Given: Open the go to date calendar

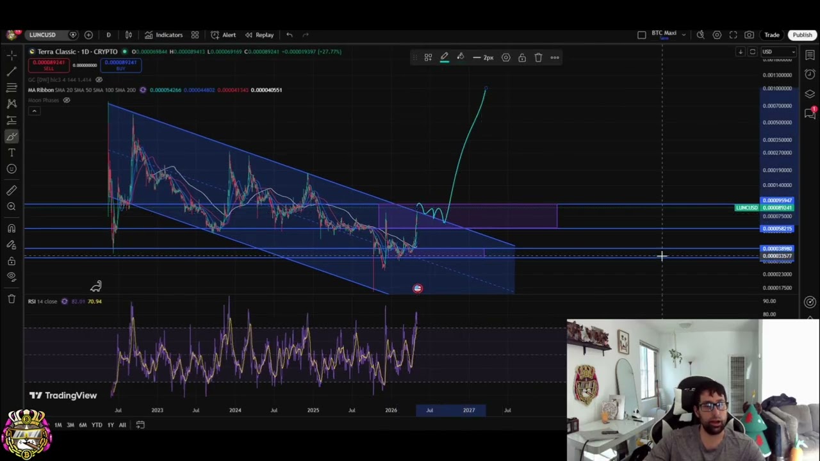Looking at the screenshot, I should (140, 425).
